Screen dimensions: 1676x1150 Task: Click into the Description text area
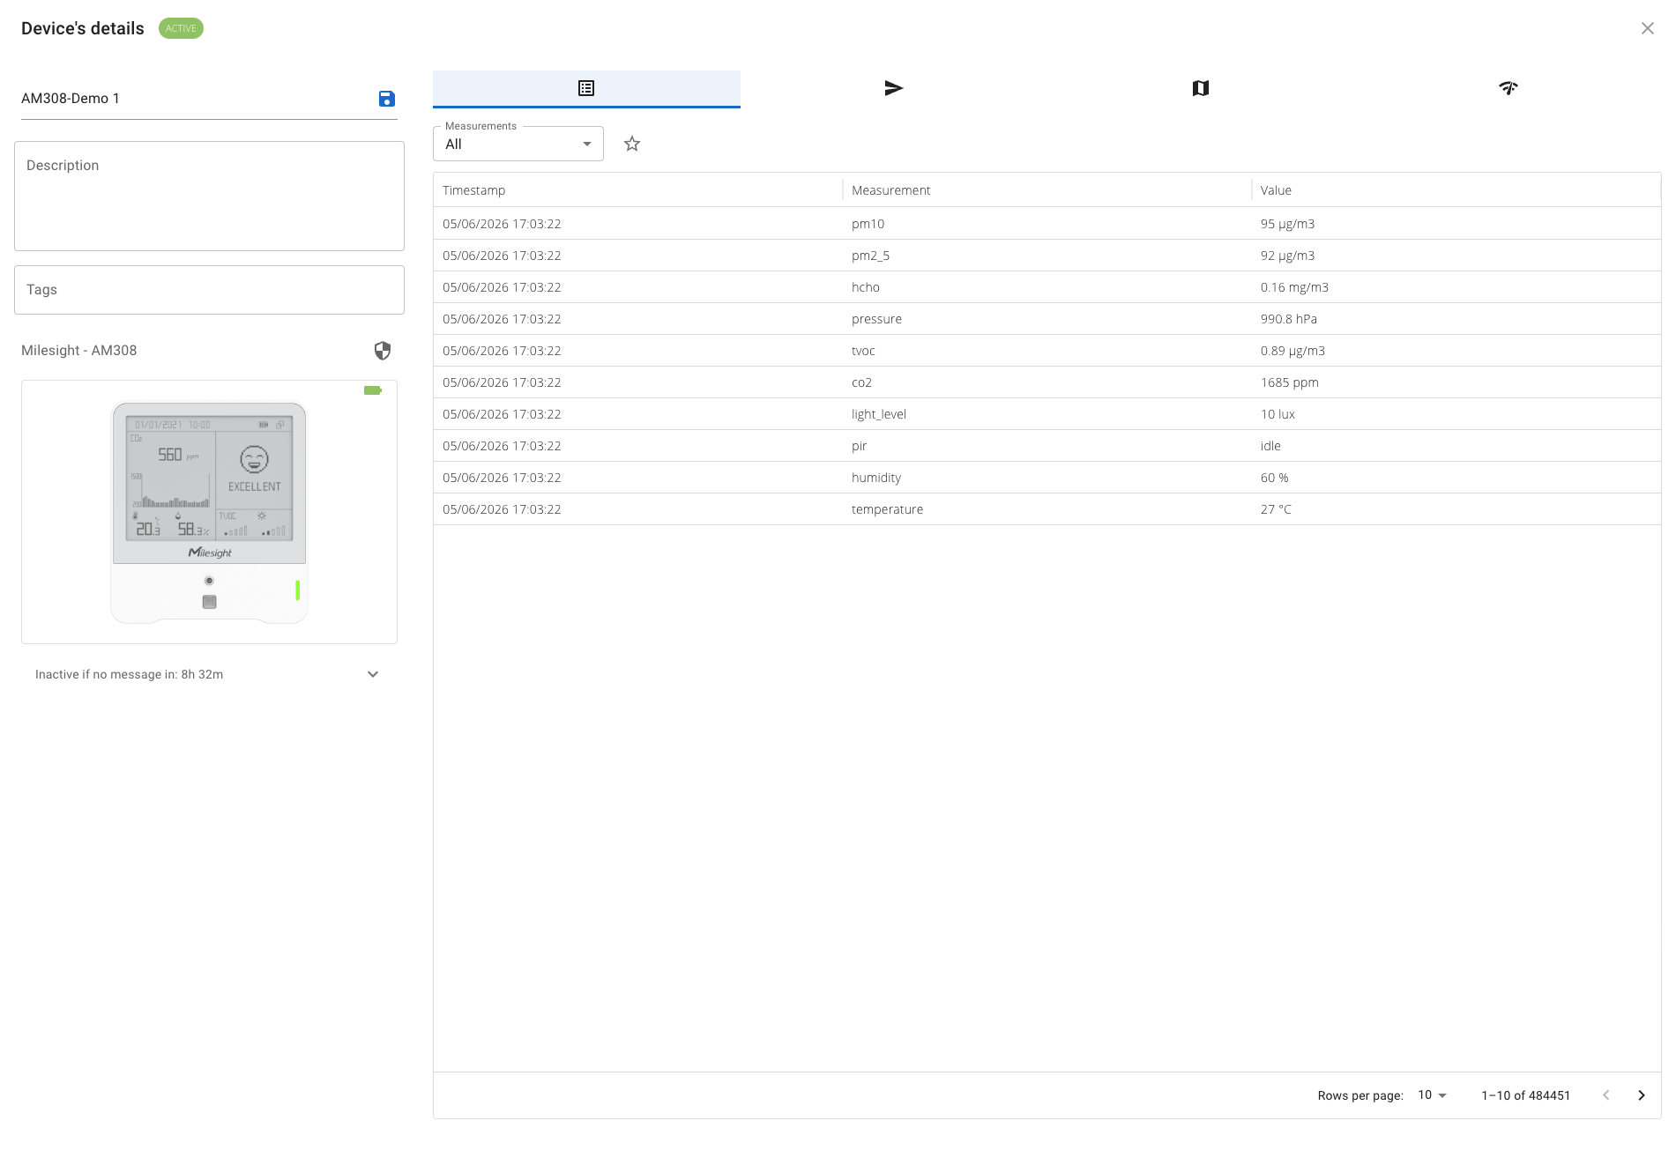click(209, 196)
